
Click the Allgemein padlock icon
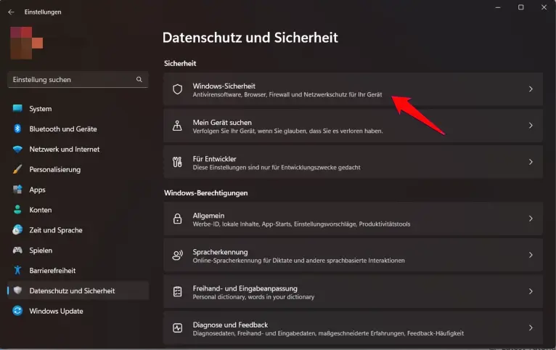[177, 219]
